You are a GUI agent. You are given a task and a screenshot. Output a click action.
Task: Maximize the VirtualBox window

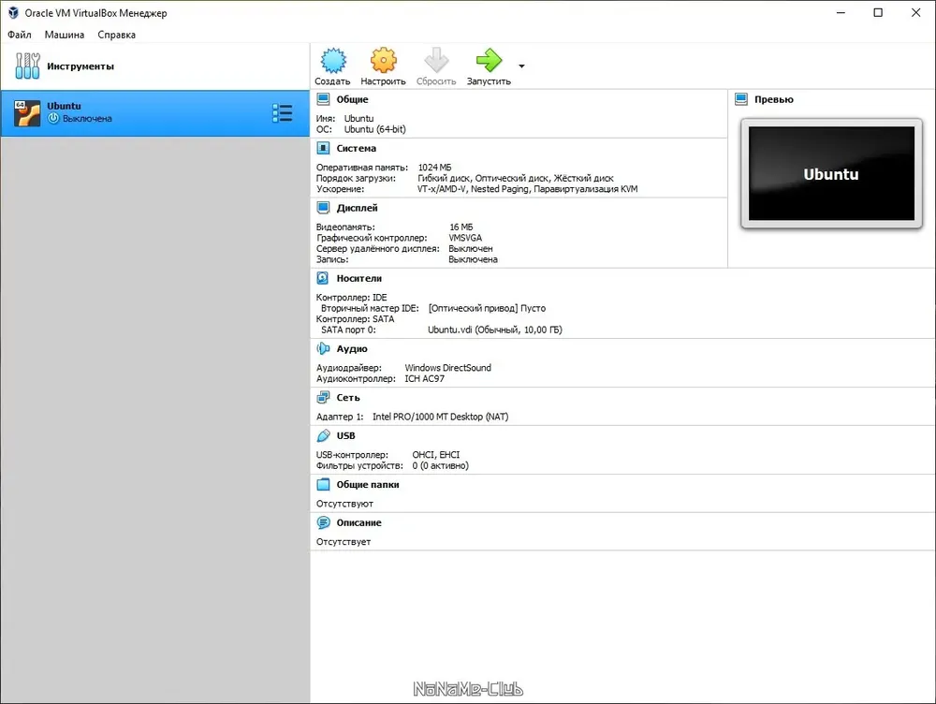[878, 12]
